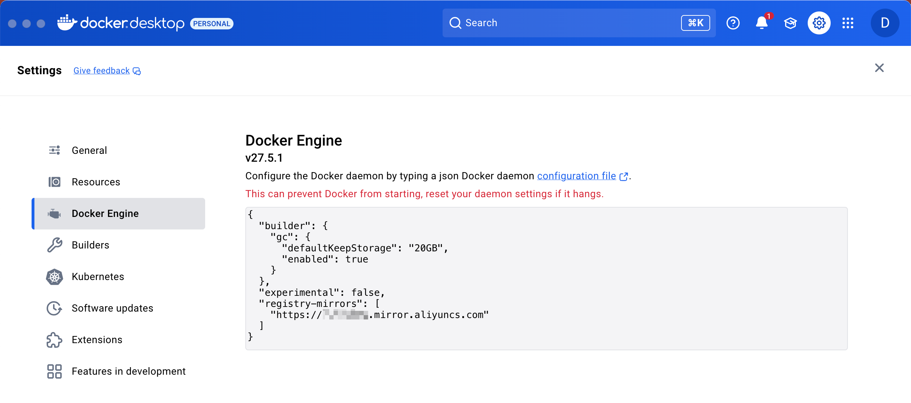The image size is (911, 403).
Task: Click the feedback speech bubble icon
Action: 137,71
